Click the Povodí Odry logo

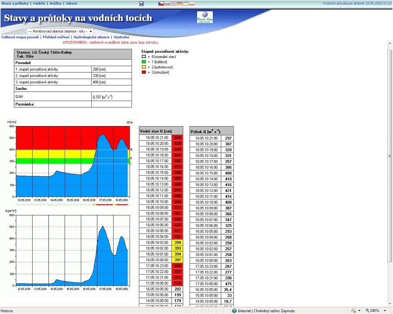click(x=205, y=18)
